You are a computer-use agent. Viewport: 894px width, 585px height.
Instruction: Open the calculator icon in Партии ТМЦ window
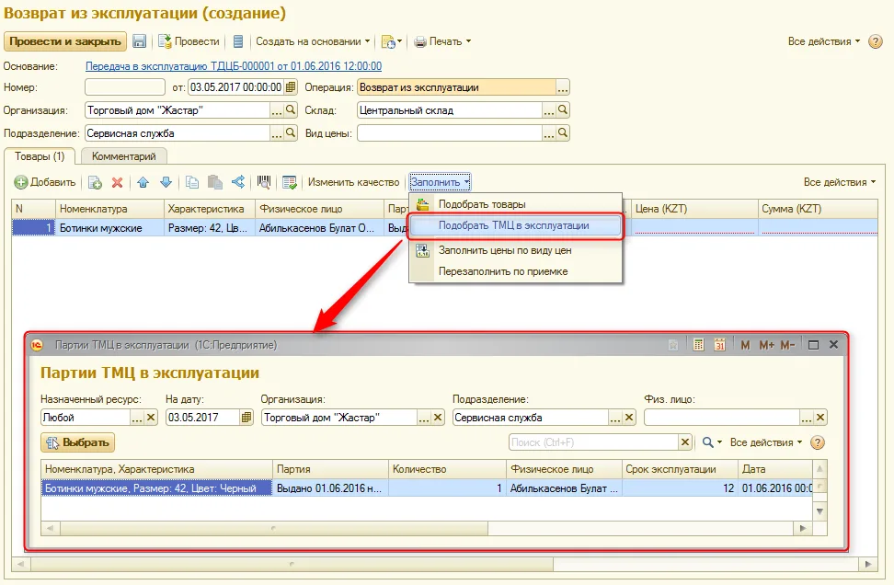[698, 345]
